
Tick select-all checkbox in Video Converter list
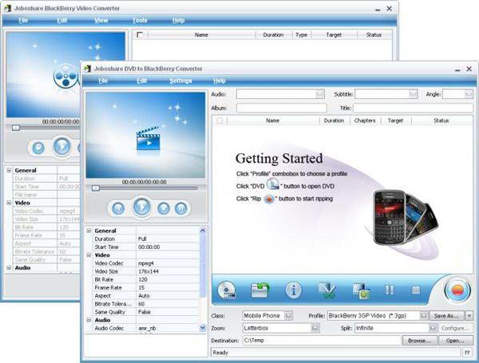point(140,35)
